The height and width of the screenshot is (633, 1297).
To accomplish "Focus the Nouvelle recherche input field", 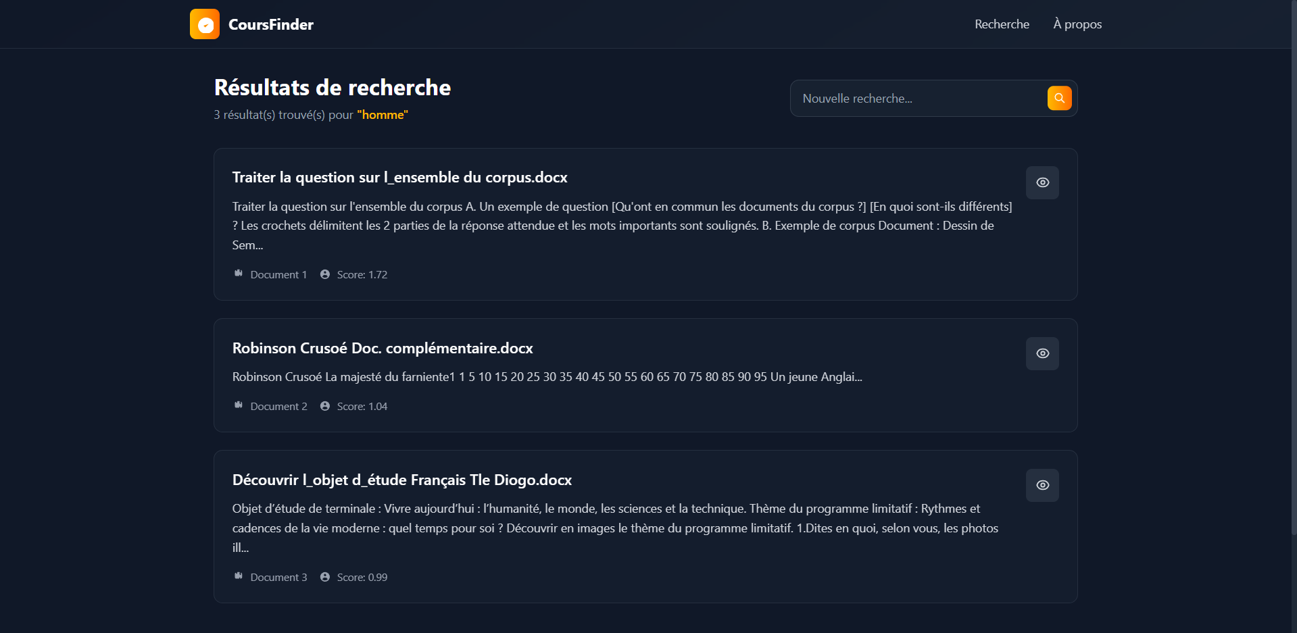I will point(919,99).
